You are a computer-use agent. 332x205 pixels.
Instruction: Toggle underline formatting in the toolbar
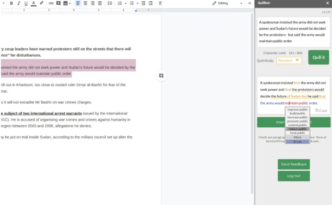tap(26, 3)
